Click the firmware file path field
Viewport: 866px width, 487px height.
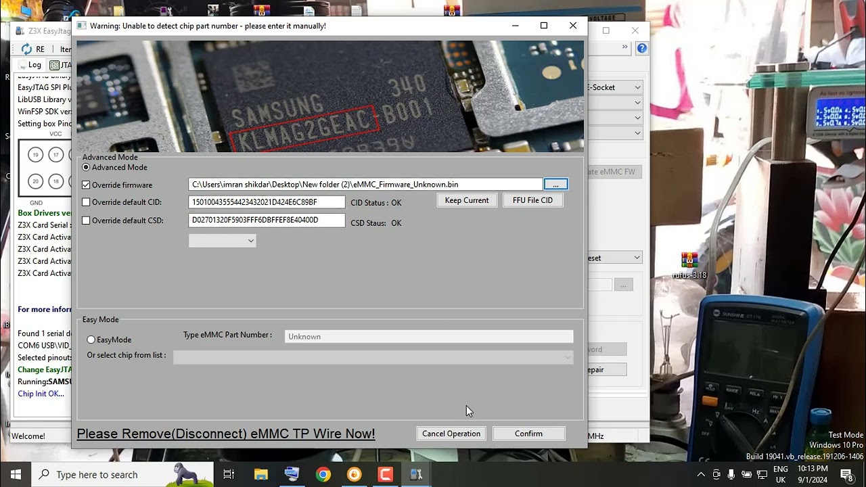click(365, 185)
